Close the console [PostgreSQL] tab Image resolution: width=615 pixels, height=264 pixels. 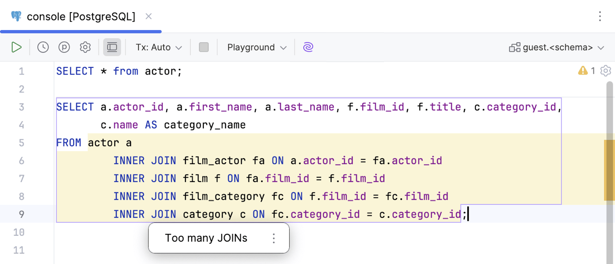(x=149, y=16)
